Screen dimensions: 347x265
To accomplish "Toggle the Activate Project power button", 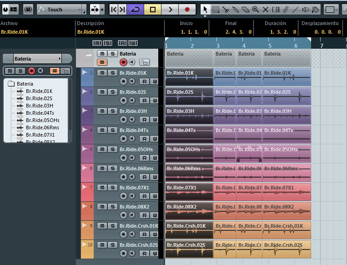I will click(x=5, y=10).
